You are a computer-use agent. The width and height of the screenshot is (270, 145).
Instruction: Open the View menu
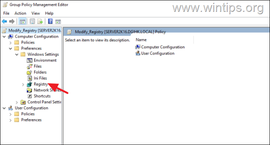click(x=36, y=13)
